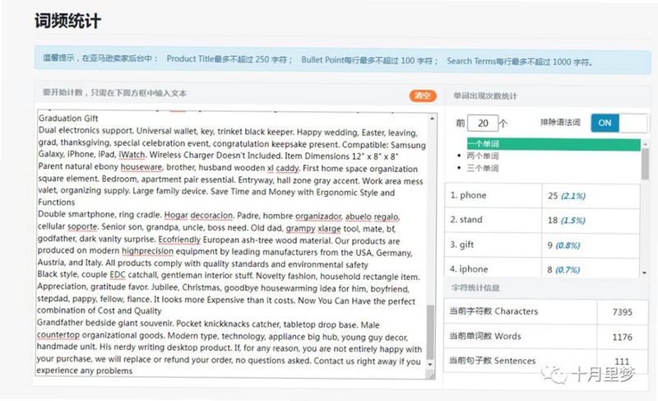Click the resize grip of the text area
Screen dimensions: 658x401
point(430,375)
